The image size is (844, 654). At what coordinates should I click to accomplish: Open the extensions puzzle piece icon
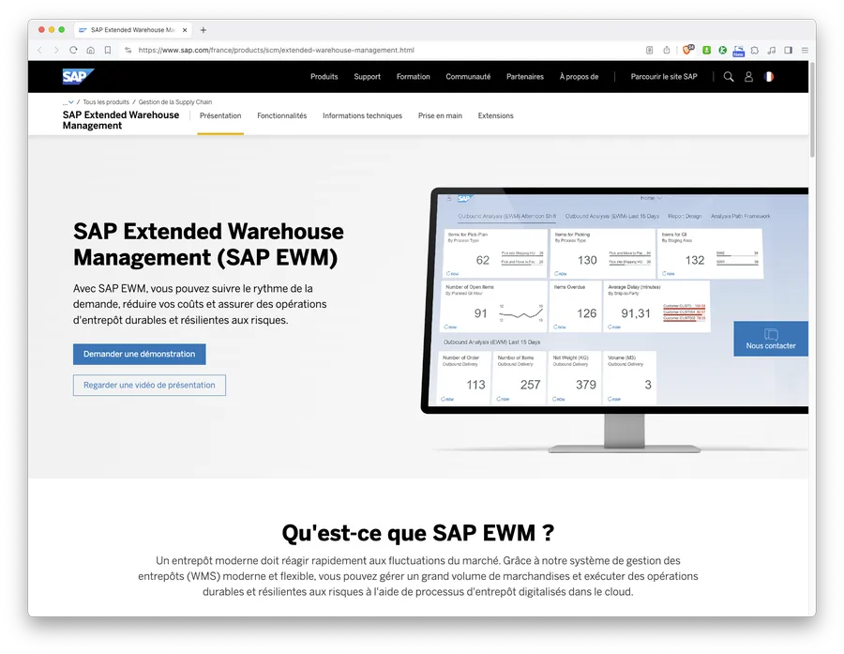[x=755, y=50]
